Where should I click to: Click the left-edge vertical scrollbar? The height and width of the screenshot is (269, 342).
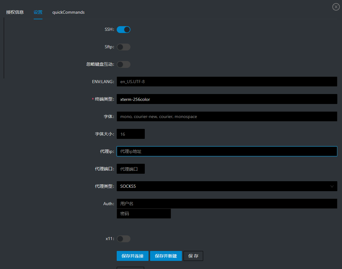pos(4,48)
